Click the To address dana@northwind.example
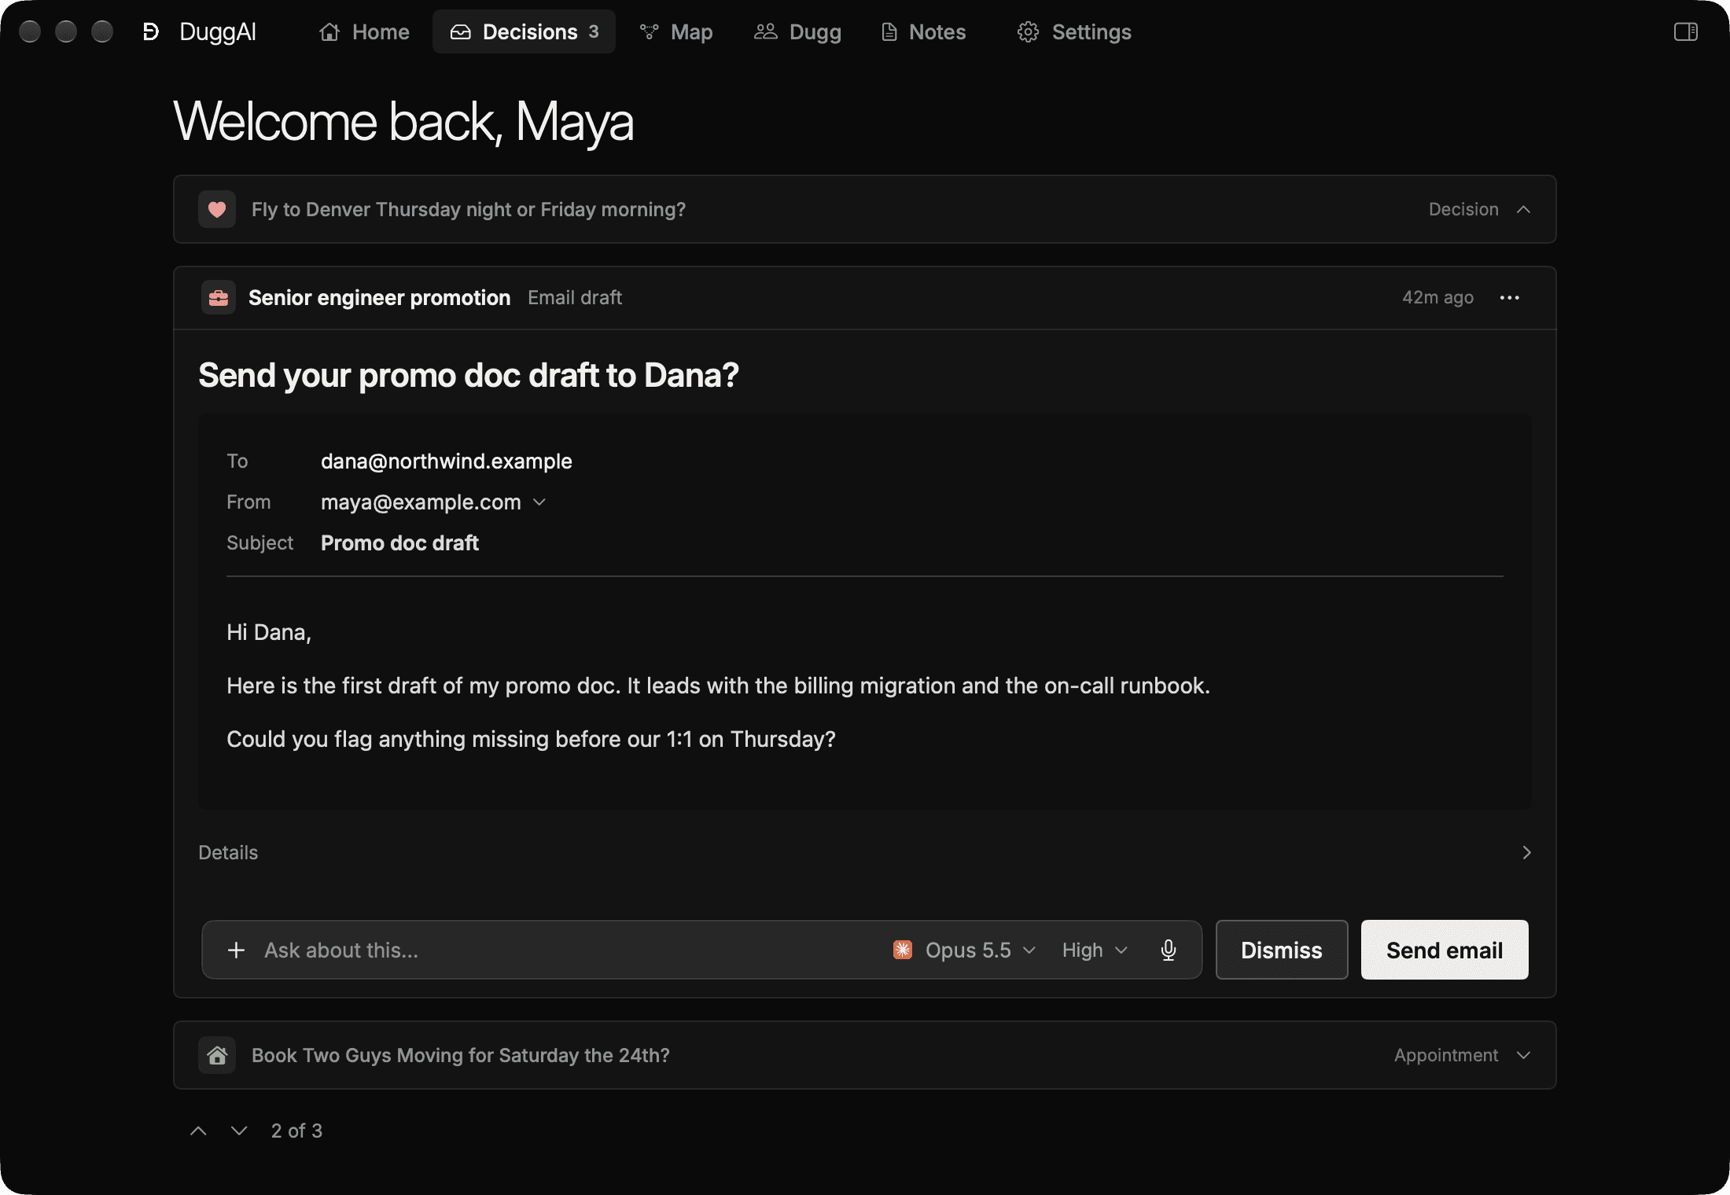The width and height of the screenshot is (1730, 1195). tap(446, 461)
